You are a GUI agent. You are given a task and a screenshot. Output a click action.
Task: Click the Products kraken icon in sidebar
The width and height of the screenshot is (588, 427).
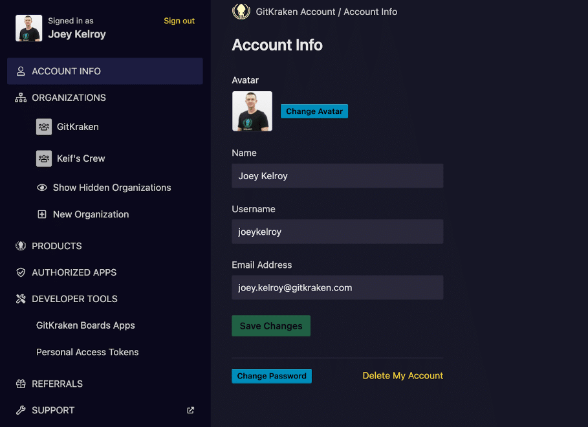tap(21, 246)
